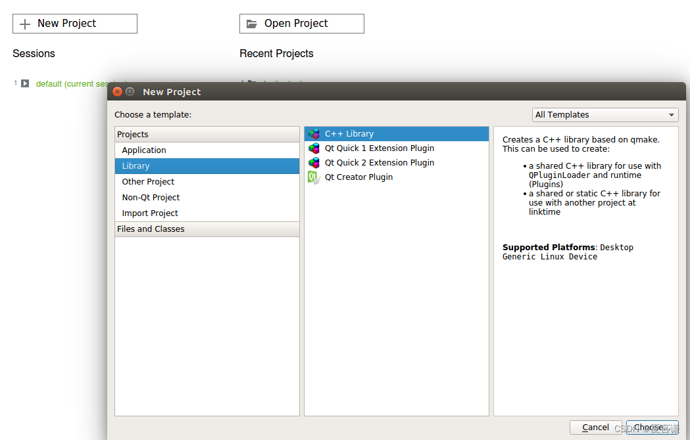
Task: Click the C++ Library template icon
Action: 314,133
